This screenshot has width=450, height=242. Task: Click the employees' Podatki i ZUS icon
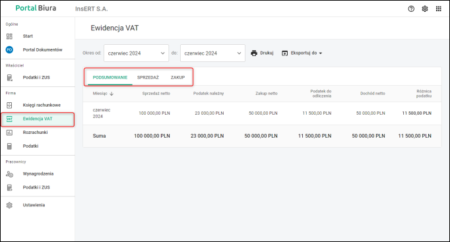pyautogui.click(x=9, y=187)
